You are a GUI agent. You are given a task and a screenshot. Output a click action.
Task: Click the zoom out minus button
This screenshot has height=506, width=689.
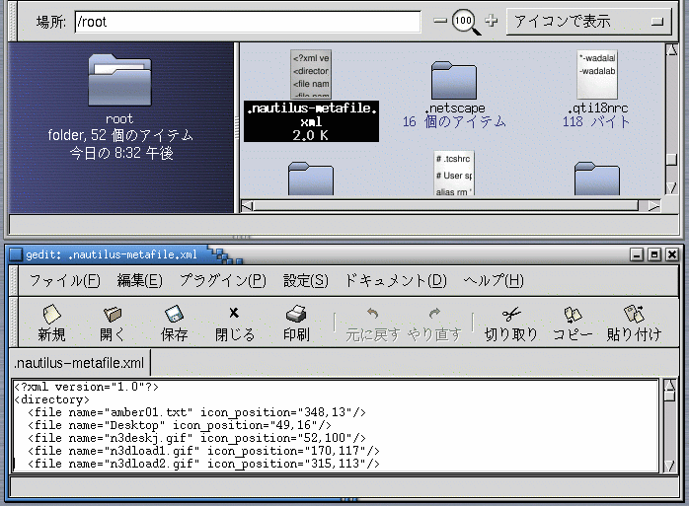click(x=440, y=21)
